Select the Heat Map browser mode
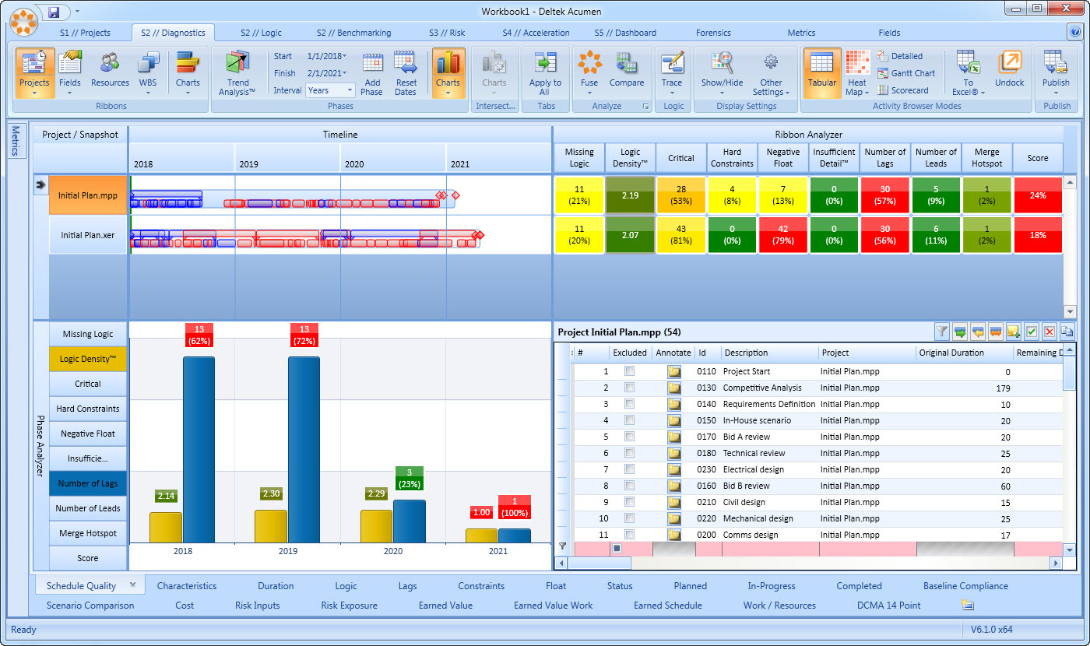The image size is (1090, 646). [x=857, y=72]
